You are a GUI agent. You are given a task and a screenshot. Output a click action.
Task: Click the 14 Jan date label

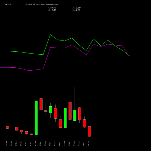pos(74,144)
